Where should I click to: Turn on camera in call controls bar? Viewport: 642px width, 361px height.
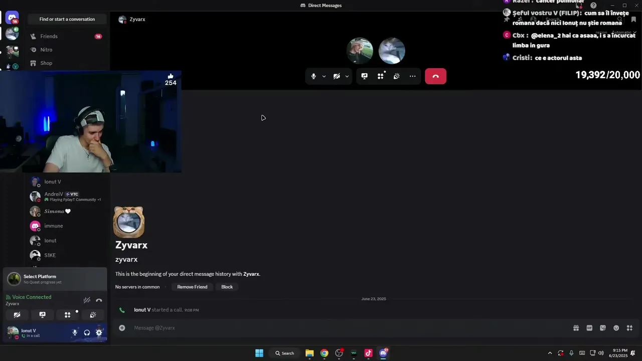coord(337,76)
